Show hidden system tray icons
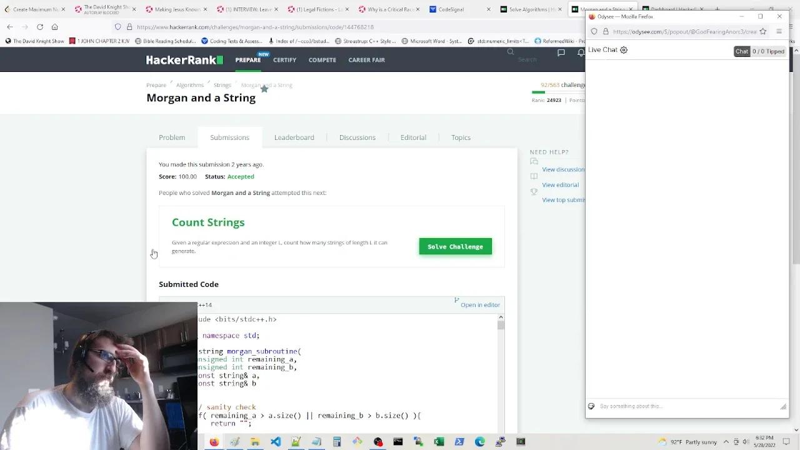 [x=727, y=442]
